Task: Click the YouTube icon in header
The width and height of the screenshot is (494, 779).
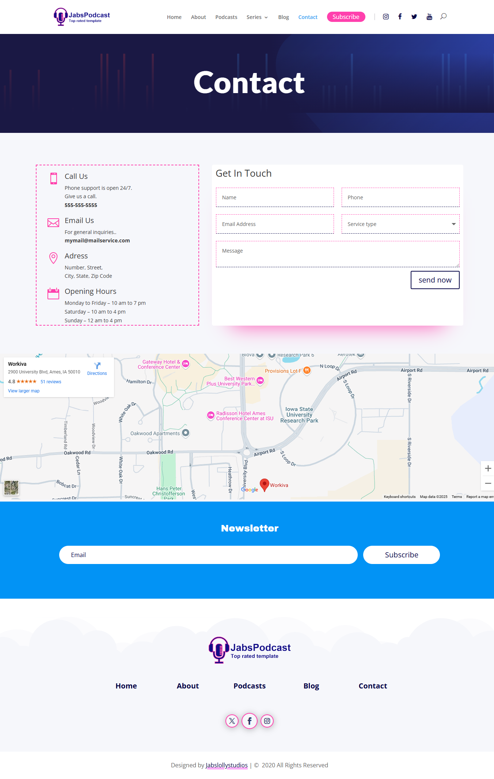Action: (x=429, y=17)
